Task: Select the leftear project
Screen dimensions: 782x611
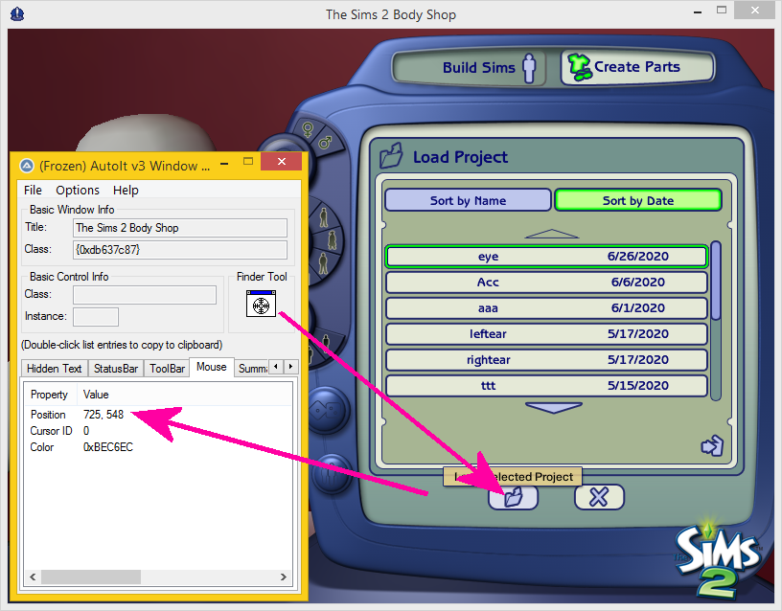Action: pyautogui.click(x=546, y=334)
